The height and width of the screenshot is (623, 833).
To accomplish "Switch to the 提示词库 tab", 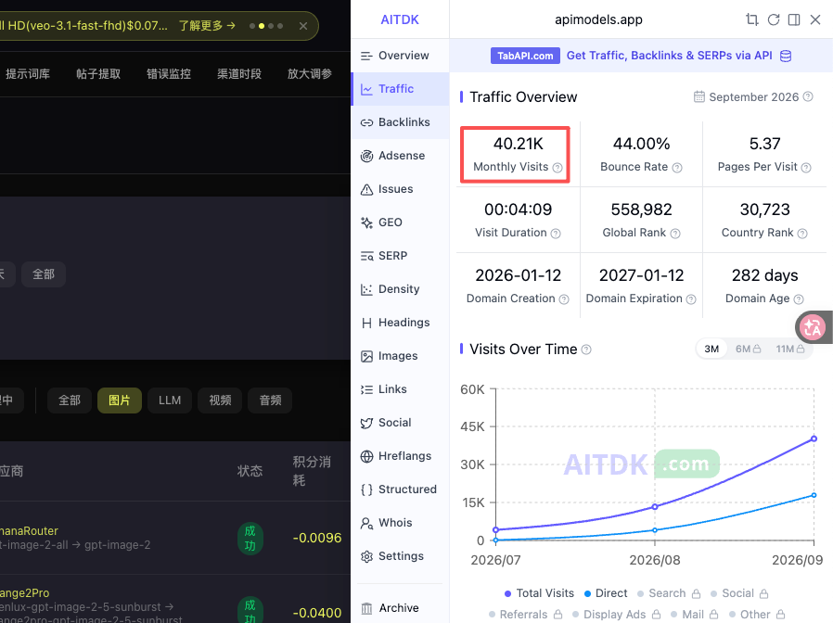I will pos(28,74).
